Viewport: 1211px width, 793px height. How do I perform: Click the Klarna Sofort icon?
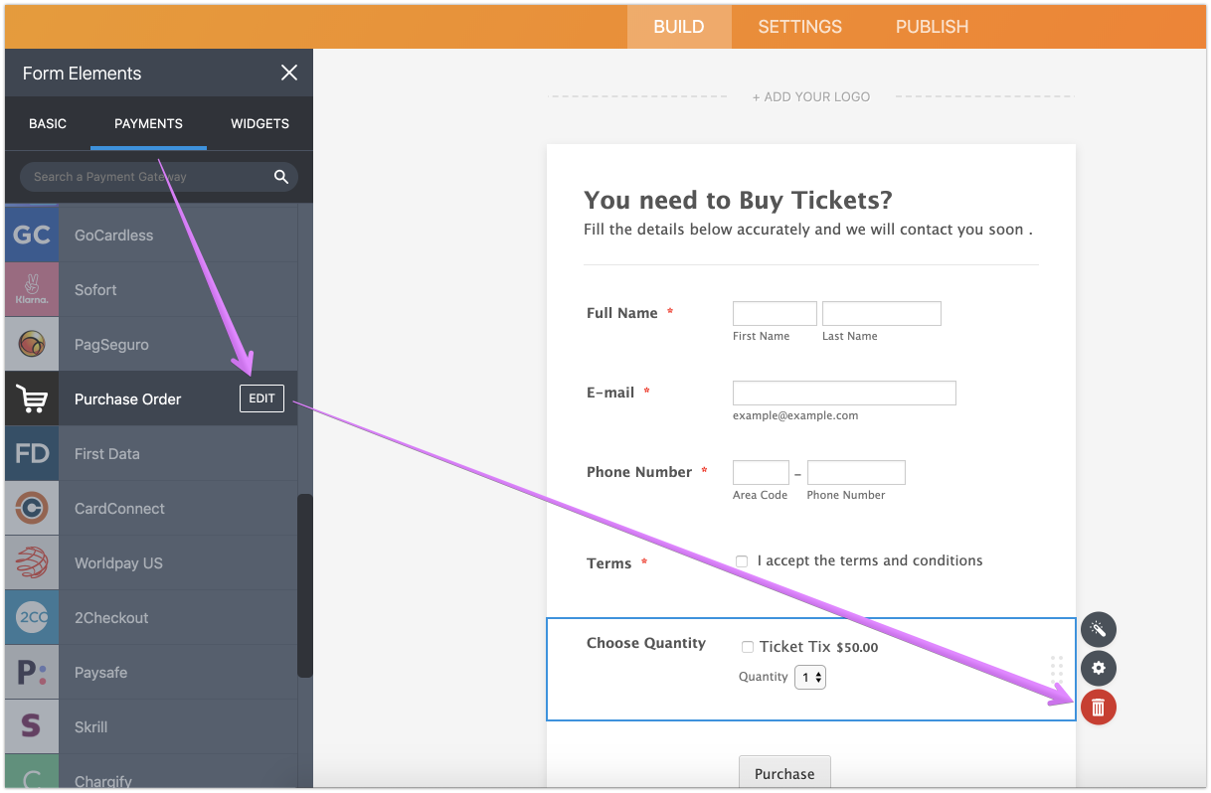pos(32,290)
